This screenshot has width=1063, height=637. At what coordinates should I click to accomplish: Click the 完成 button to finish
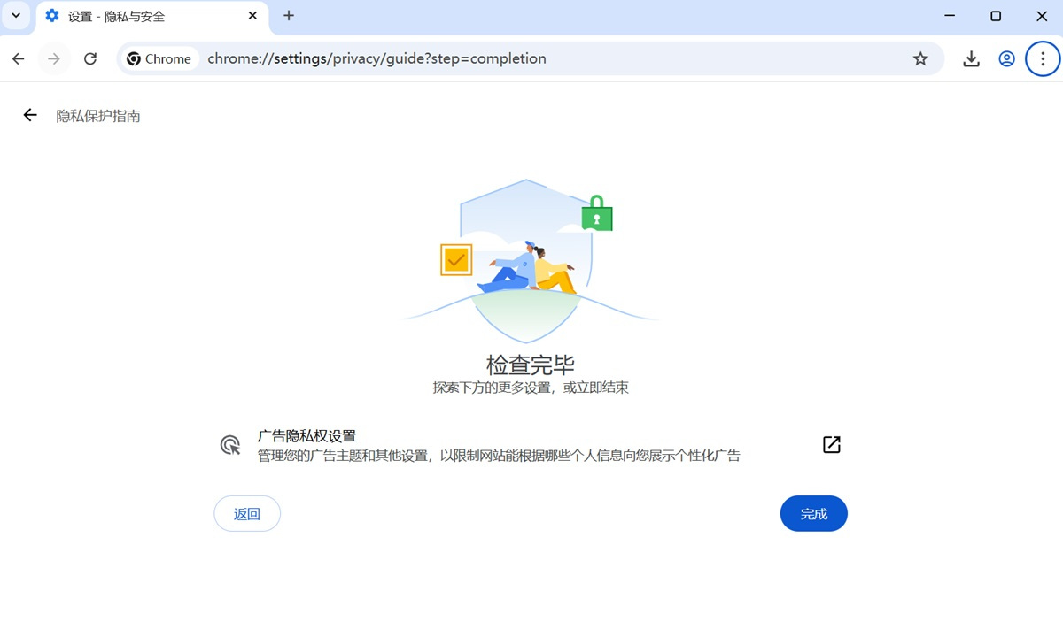tap(813, 513)
